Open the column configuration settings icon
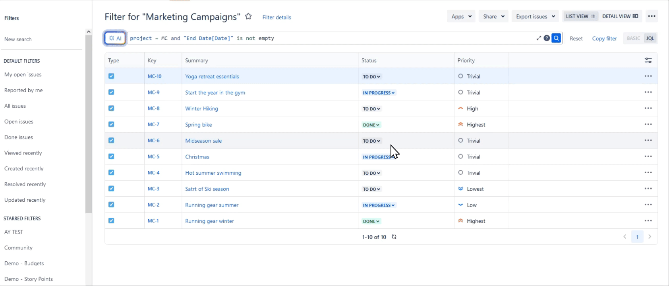The image size is (669, 286). click(x=648, y=60)
